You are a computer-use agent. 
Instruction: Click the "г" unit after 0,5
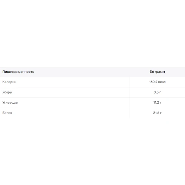point(160,92)
